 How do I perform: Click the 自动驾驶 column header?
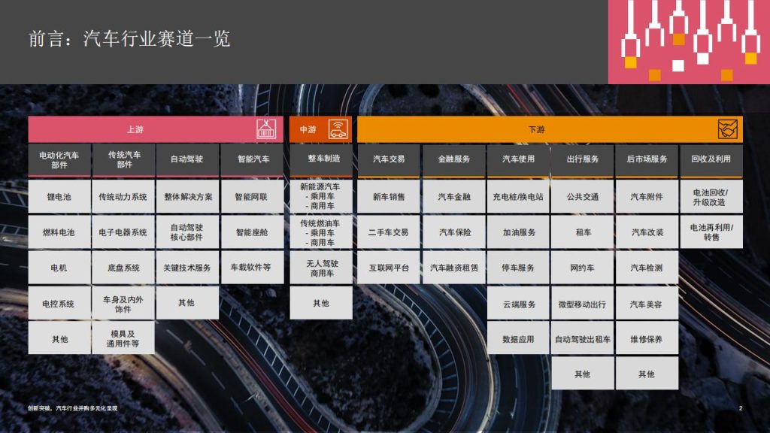pos(187,160)
